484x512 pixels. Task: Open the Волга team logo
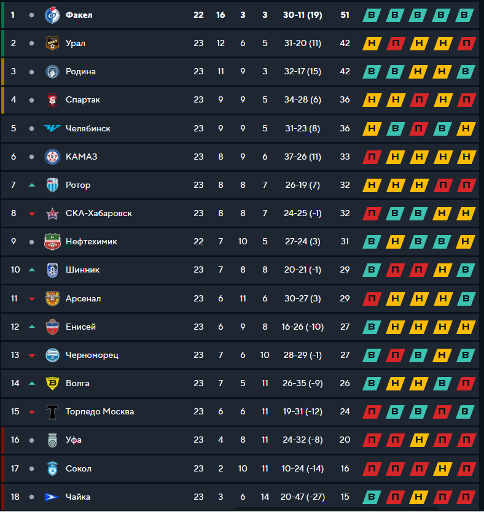(52, 384)
